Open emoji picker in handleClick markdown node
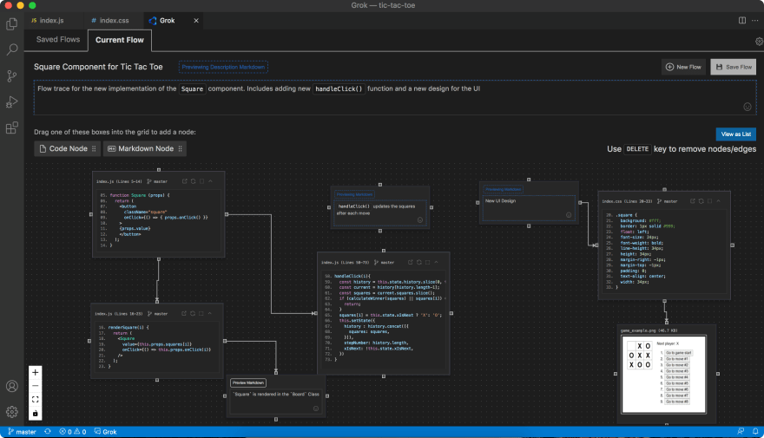764x438 pixels. pyautogui.click(x=420, y=220)
